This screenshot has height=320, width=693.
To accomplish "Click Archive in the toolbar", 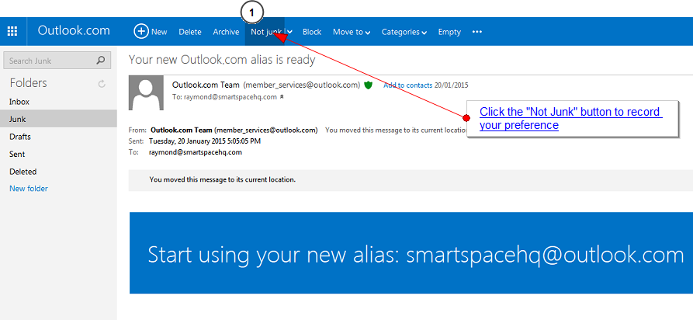I will pos(226,32).
